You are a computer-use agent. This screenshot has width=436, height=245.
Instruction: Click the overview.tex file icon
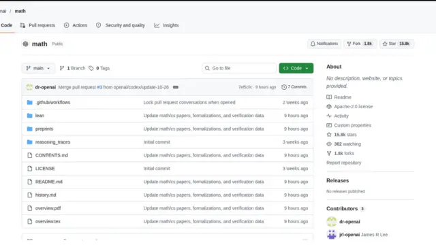coord(30,221)
